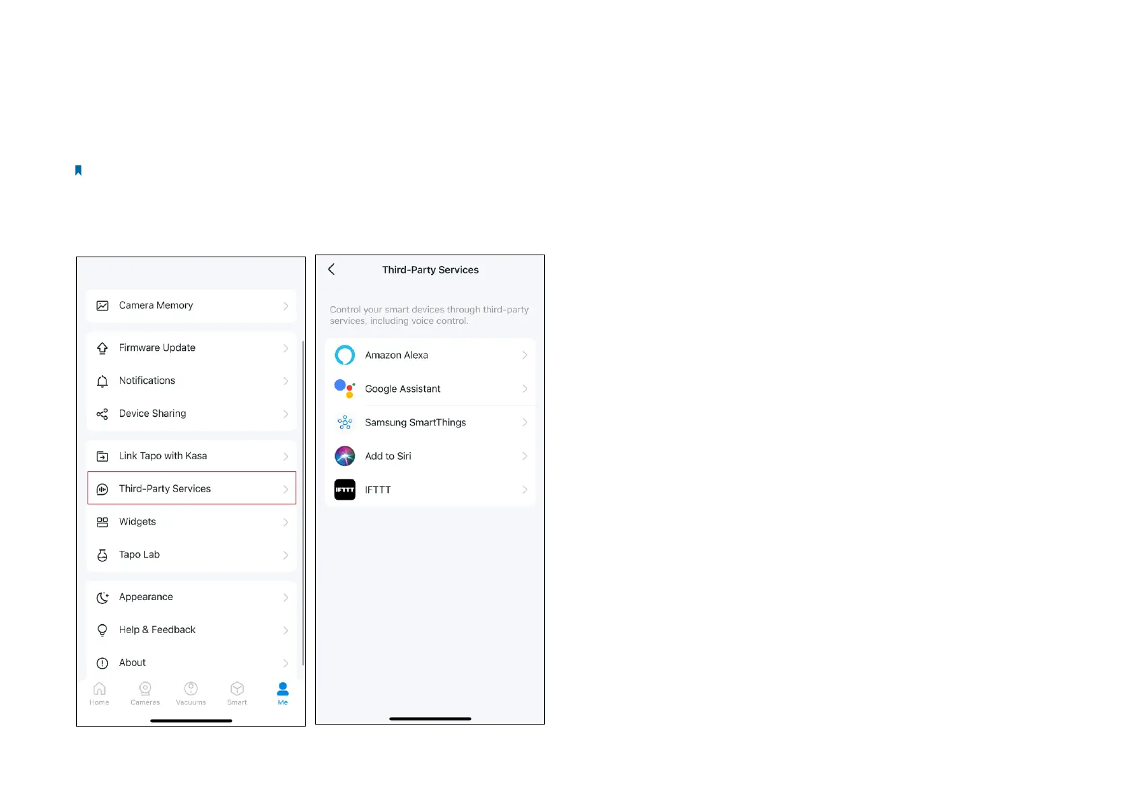Viewport: 1134px width, 802px height.
Task: Click the Tapo Lab flask icon
Action: (102, 555)
